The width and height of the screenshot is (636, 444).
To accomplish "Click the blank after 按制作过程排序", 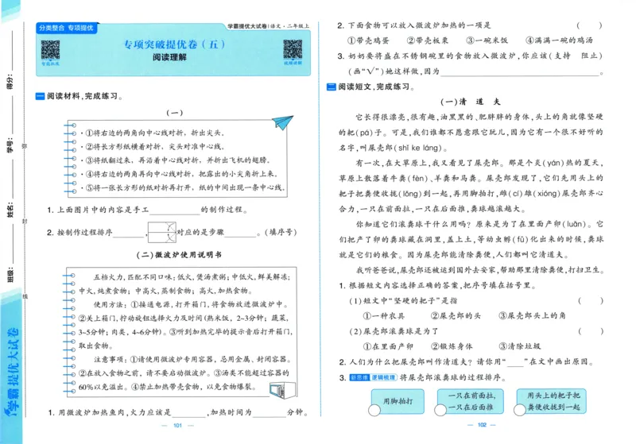I will point(129,233).
